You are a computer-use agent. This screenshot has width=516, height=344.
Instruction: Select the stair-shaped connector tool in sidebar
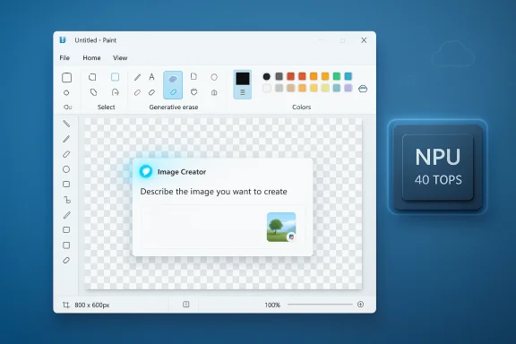pyautogui.click(x=67, y=200)
